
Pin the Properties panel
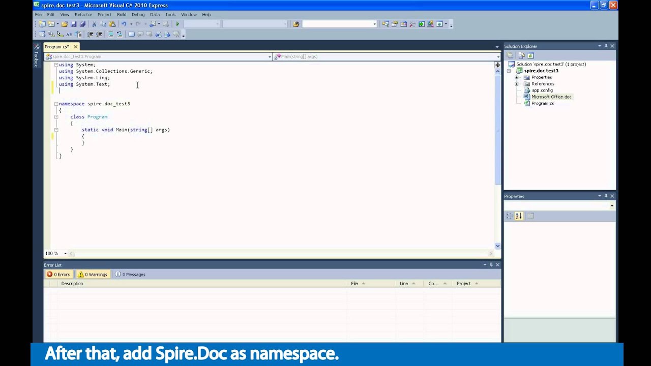click(606, 196)
